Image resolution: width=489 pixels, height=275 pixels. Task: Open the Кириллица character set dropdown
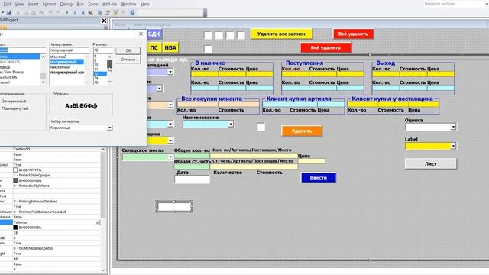pos(109,128)
